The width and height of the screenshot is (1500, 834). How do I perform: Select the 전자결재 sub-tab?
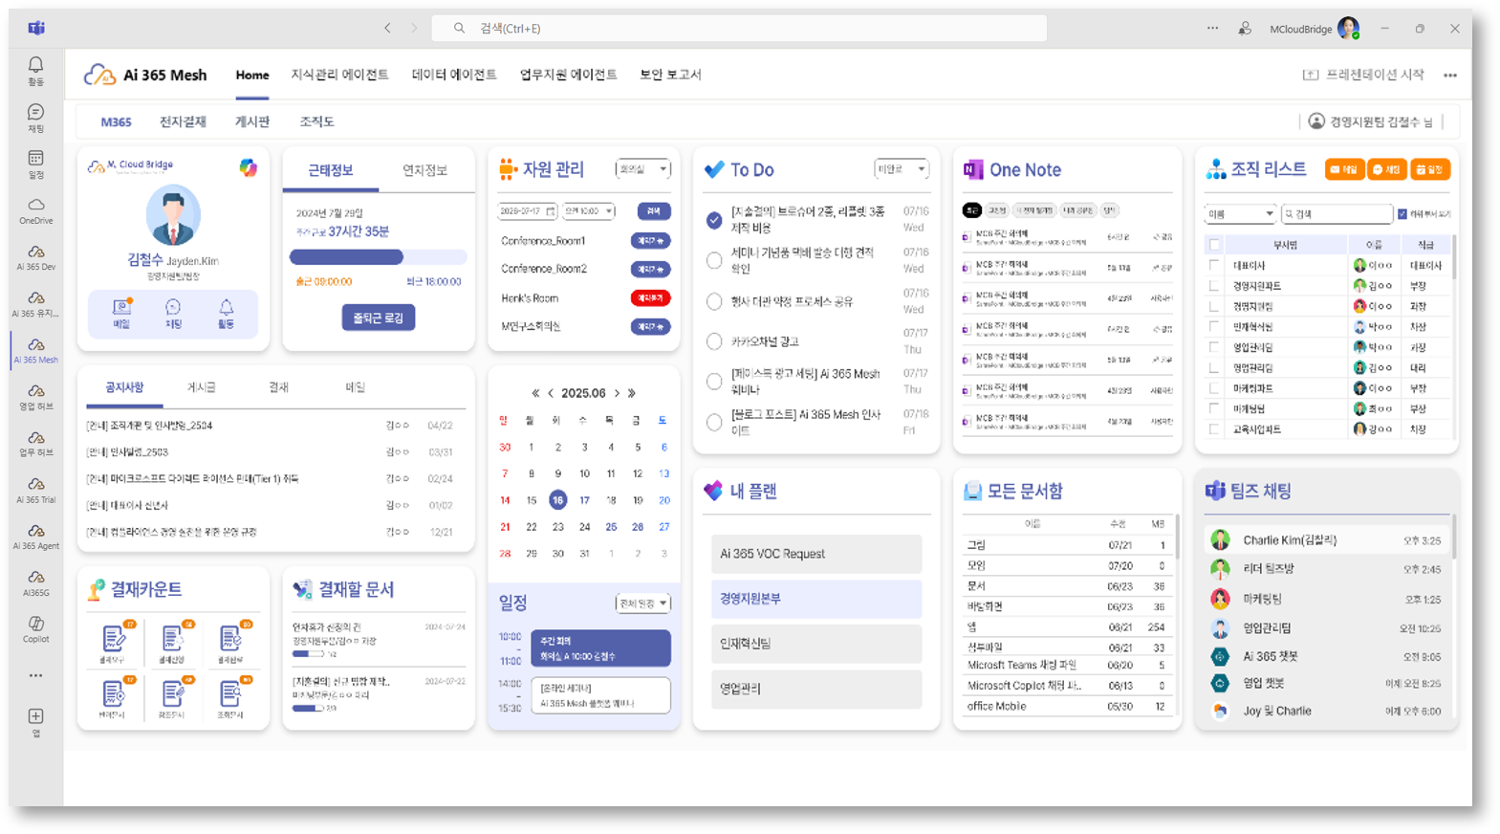point(183,121)
